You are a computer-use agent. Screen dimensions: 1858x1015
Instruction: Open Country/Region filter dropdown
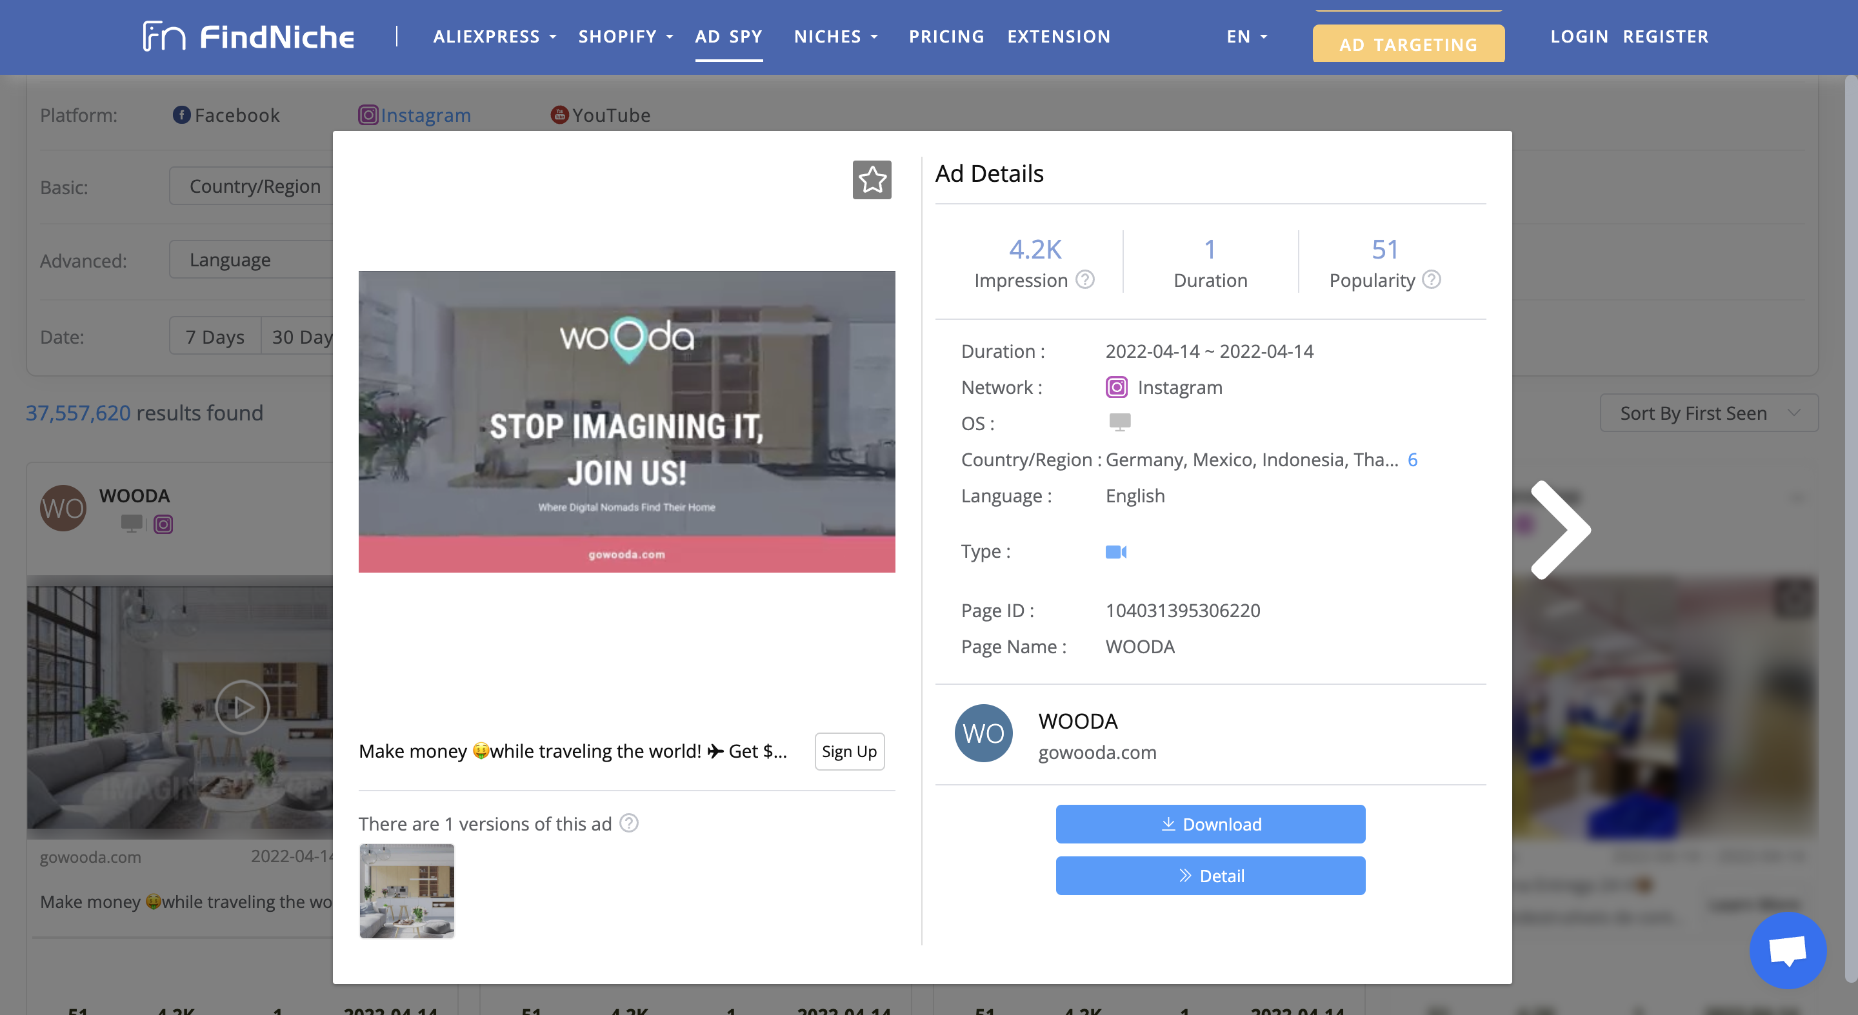252,186
